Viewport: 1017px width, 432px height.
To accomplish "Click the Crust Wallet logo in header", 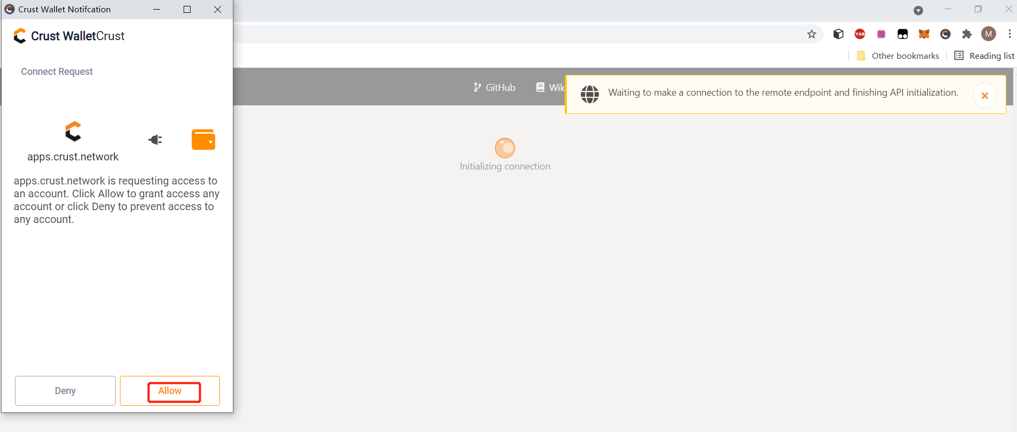I will pos(20,36).
